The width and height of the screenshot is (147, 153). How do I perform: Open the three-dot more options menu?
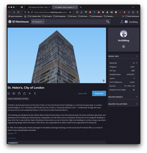pyautogui.click(x=35, y=93)
